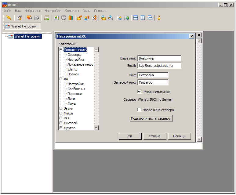Open the Настройки menu in menu bar
This screenshot has width=236, height=195.
[53, 11]
